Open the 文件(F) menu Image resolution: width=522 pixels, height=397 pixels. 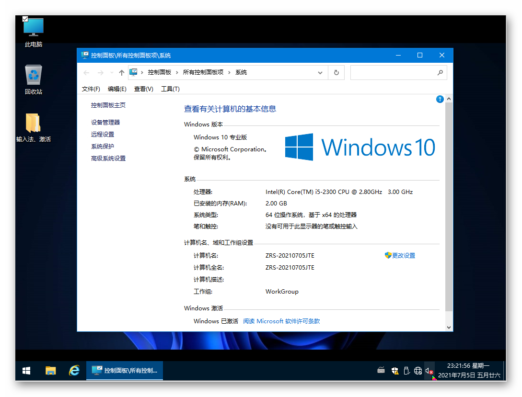[x=91, y=89]
